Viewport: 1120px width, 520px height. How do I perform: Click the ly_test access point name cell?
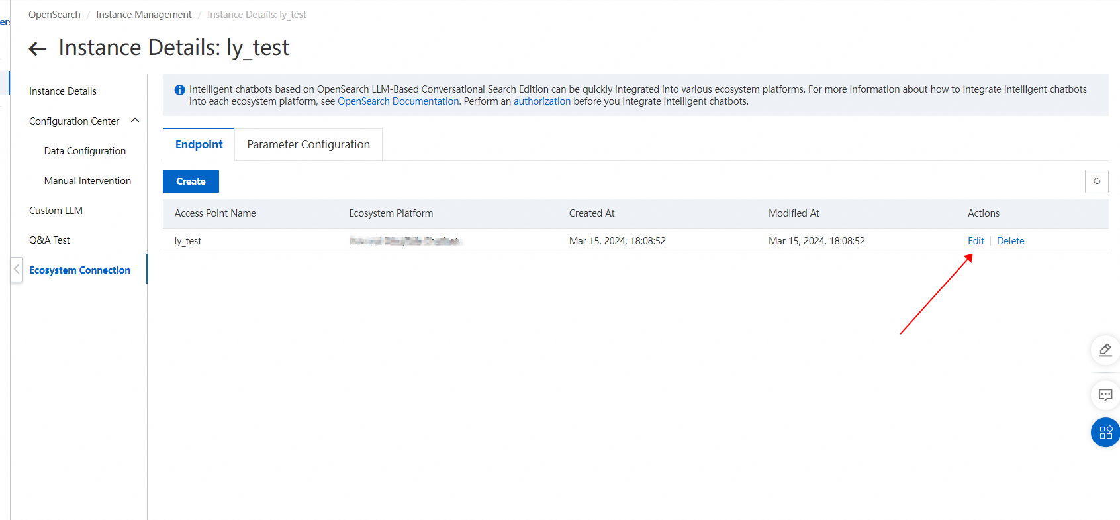188,241
